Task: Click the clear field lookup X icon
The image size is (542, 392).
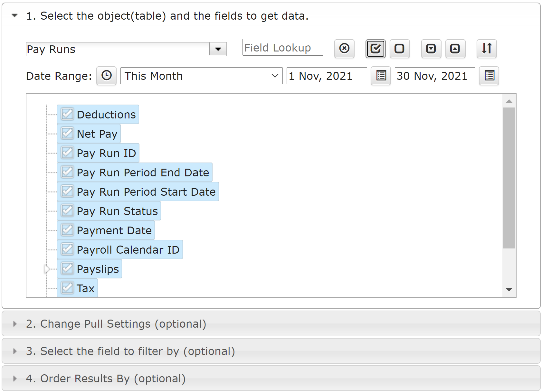Action: click(x=344, y=49)
